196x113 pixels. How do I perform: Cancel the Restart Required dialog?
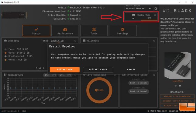click(131, 69)
